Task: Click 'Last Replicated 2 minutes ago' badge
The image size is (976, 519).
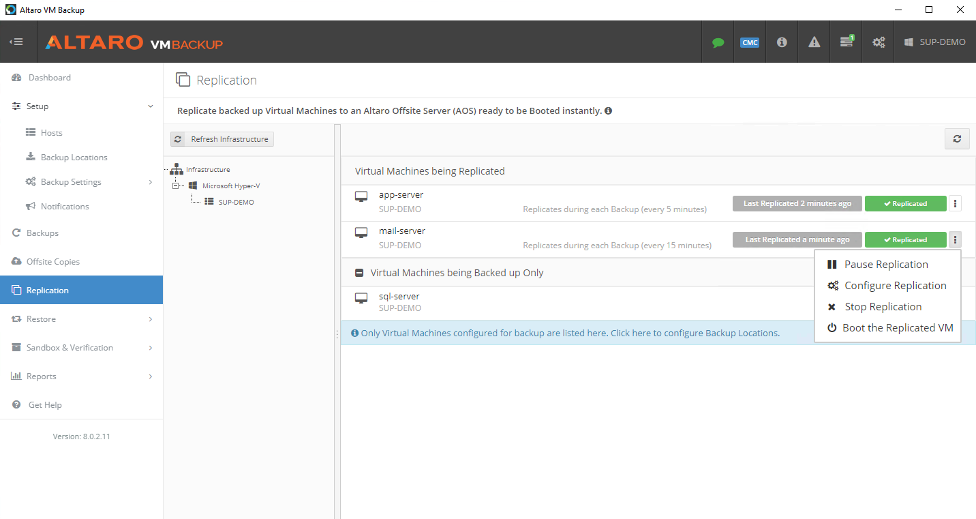Action: (797, 203)
